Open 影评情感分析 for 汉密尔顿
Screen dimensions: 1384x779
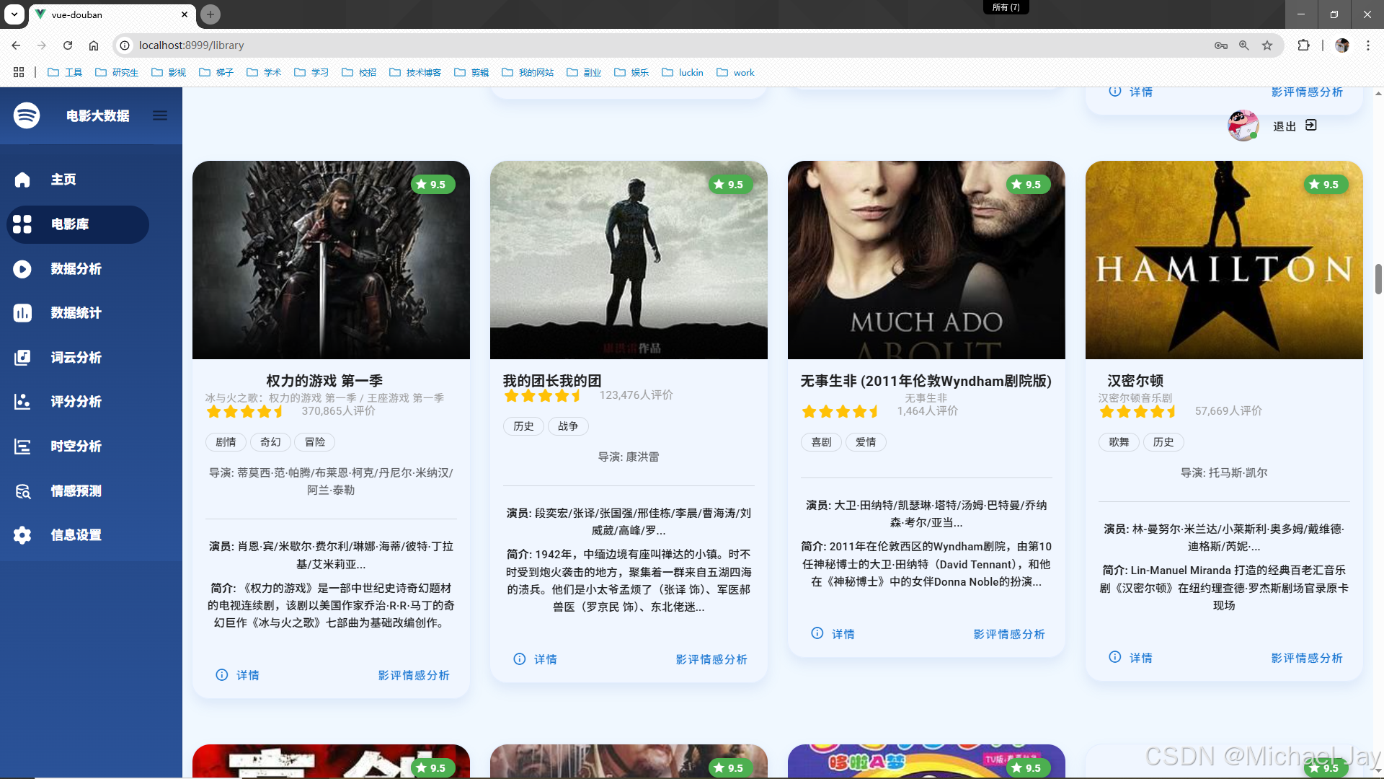(x=1306, y=658)
